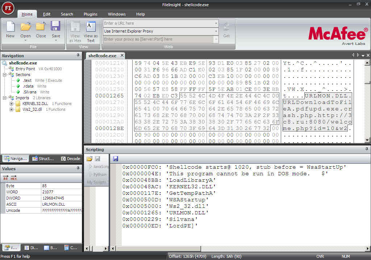Click the Get web download icon
The image size is (371, 260).
coord(226,30)
